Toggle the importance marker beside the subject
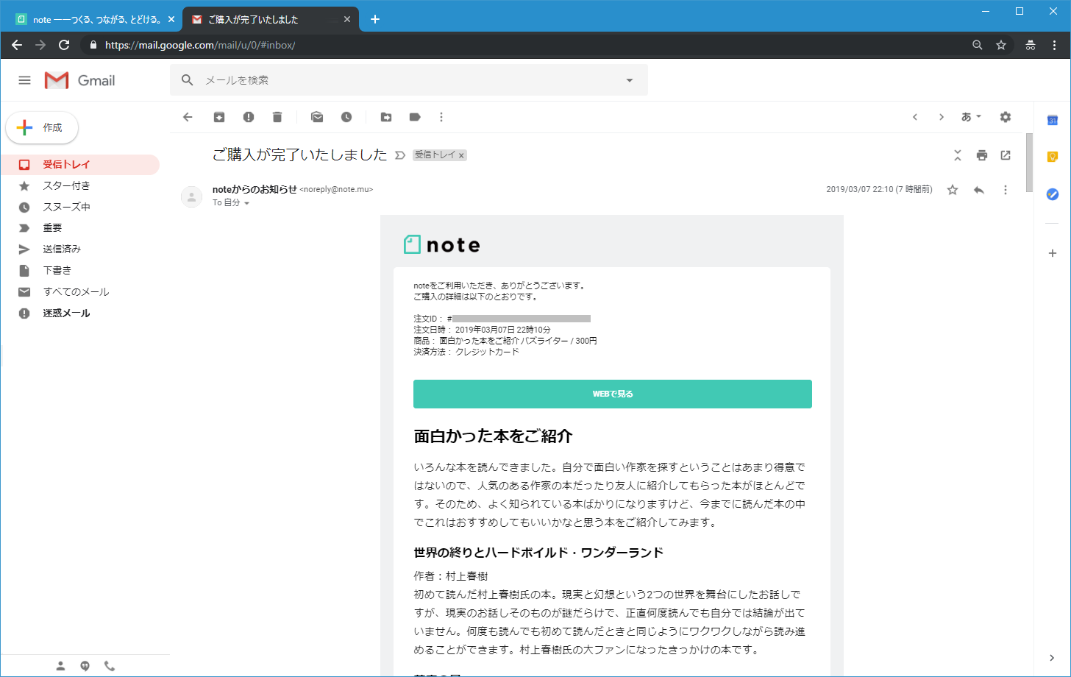The width and height of the screenshot is (1071, 677). (400, 155)
